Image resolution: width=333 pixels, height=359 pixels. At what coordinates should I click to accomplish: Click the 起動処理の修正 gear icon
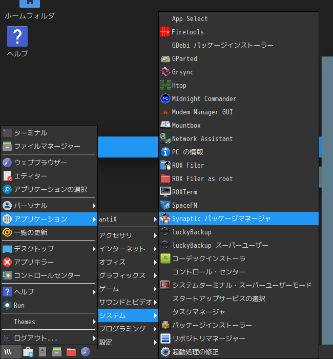[165, 352]
